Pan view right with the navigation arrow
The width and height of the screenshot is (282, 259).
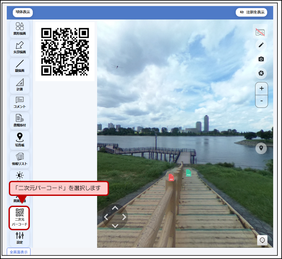tap(124, 217)
